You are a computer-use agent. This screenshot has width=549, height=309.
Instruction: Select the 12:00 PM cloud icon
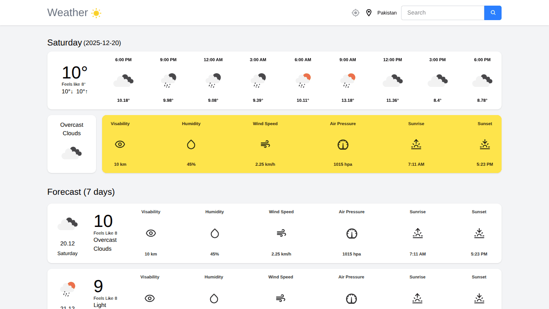point(393,80)
